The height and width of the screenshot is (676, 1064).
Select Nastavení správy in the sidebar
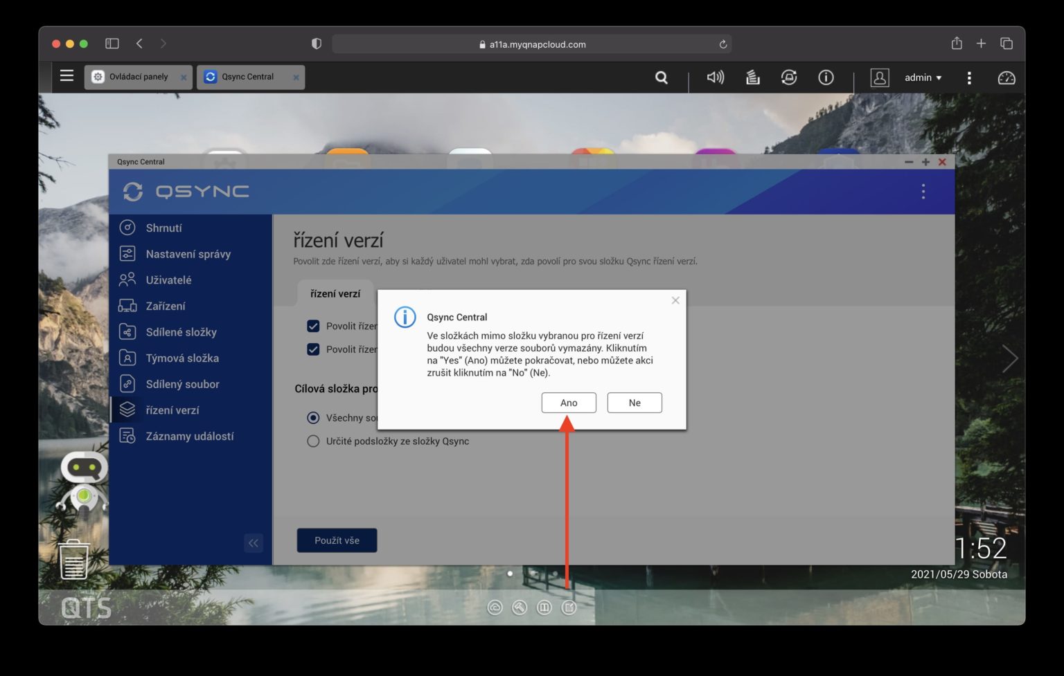(188, 254)
